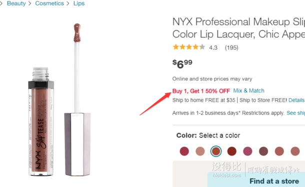This screenshot has height=187, width=305.
Task: Select the terracotta rose color swatch
Action: pyautogui.click(x=279, y=151)
